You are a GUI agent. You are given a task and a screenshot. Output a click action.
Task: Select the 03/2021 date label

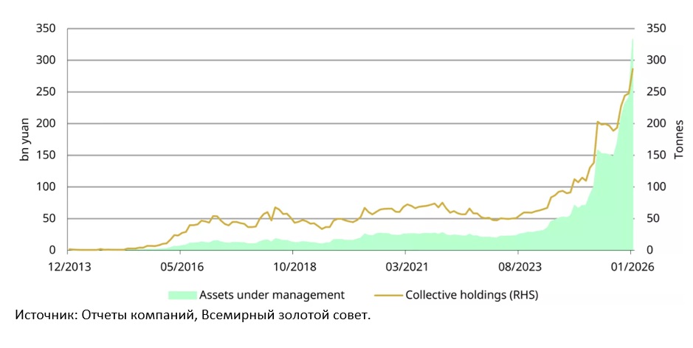pyautogui.click(x=405, y=265)
